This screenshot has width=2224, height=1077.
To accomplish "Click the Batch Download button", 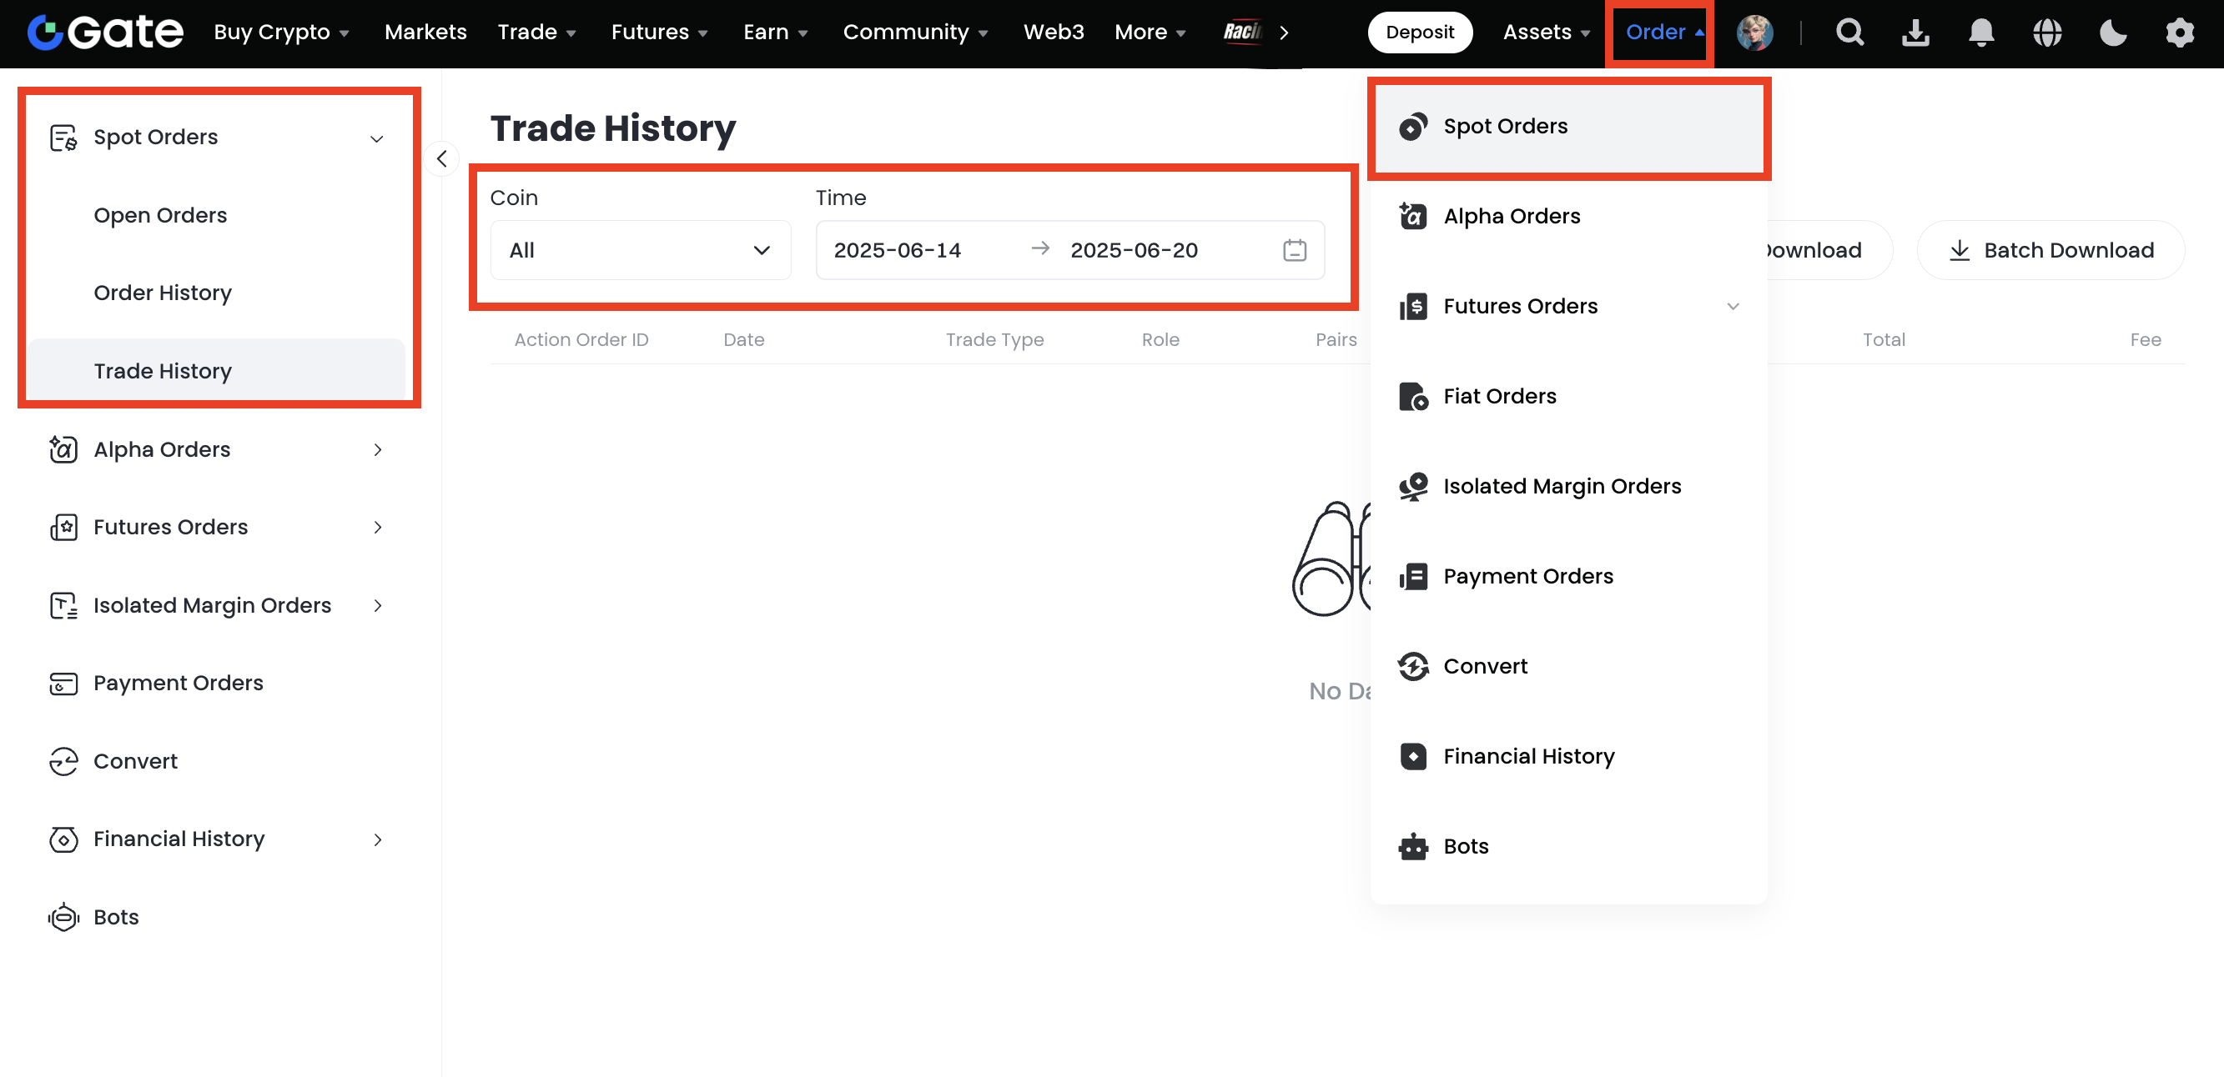I will (x=2050, y=250).
